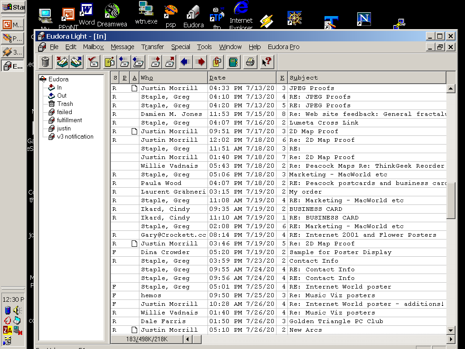
Task: Click the Reply to All toolbar icon
Action: (x=138, y=62)
